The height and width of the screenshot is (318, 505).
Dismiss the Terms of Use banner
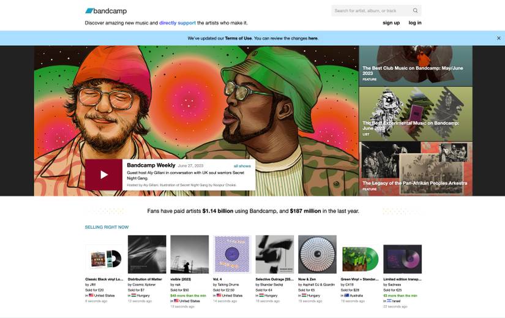point(498,38)
